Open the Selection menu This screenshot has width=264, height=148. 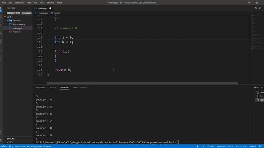tap(19, 2)
